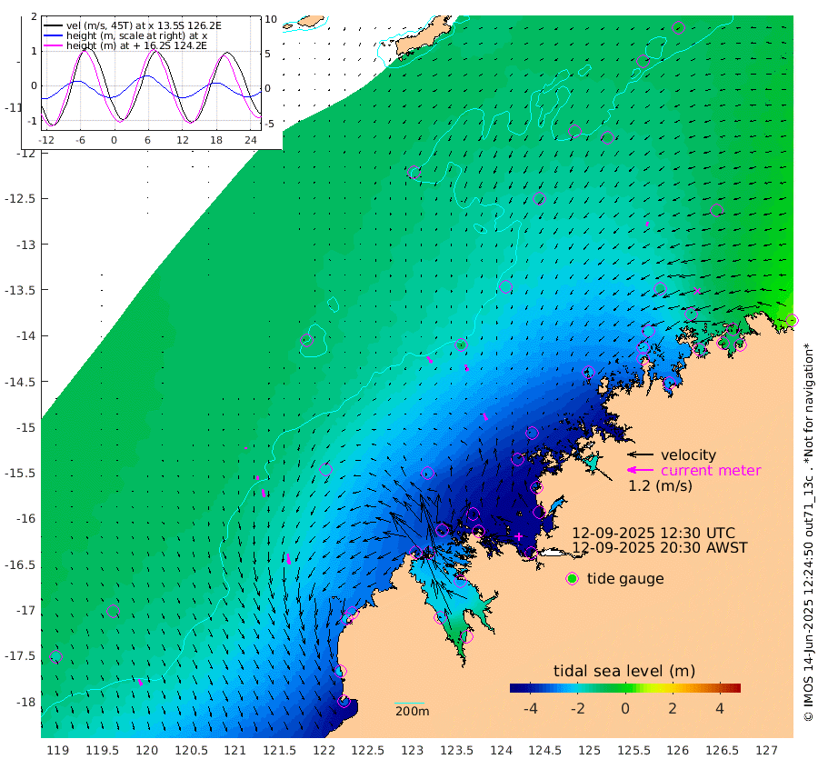Click the latitude axis label '-12.5'
818x769 pixels.
19,199
